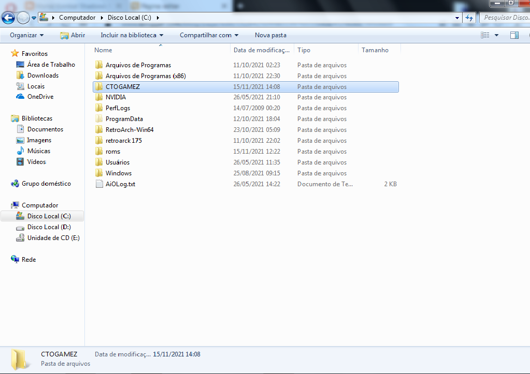Expand arrow after Disco Local (C:) breadcrumb
530x374 pixels.
[158, 18]
